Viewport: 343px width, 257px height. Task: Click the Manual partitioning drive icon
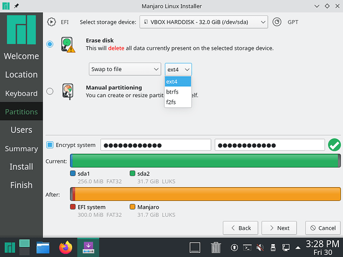click(68, 91)
